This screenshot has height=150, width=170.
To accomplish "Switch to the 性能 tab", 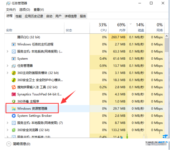I will [x=18, y=16].
